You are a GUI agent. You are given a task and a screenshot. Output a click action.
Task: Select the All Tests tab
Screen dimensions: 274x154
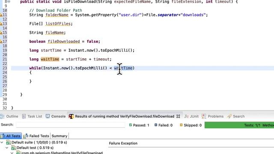[x=11, y=136]
